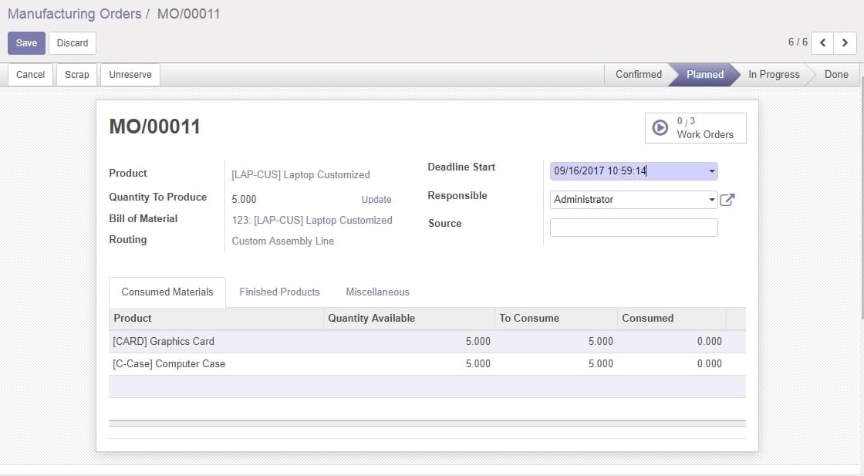
Task: Switch to Finished Products tab
Action: pos(279,292)
